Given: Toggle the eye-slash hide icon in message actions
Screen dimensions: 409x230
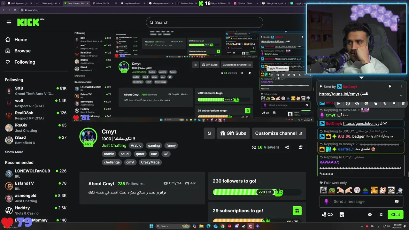Looking at the screenshot, I should 357,103.
